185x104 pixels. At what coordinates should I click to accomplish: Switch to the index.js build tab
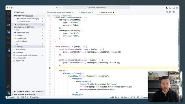(x=87, y=12)
